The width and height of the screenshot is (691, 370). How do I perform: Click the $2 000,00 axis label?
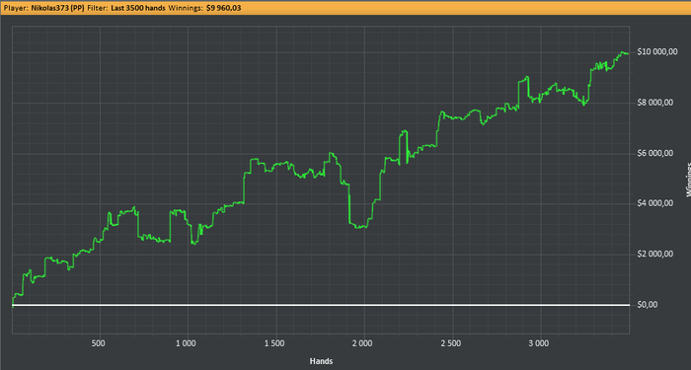point(654,255)
